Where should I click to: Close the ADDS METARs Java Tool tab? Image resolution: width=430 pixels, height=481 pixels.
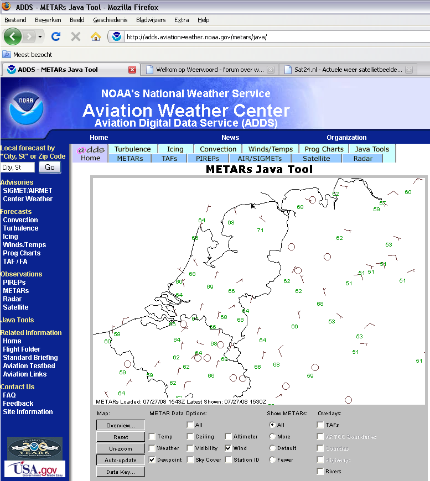(132, 70)
